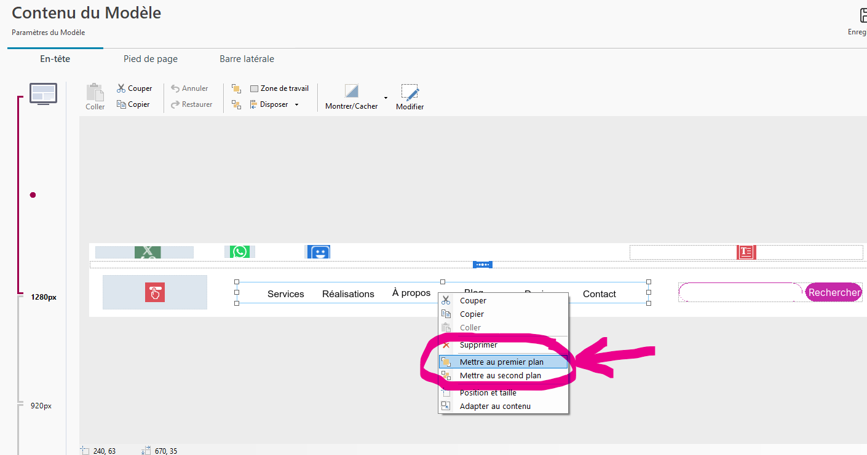This screenshot has width=867, height=455.
Task: Toggle the Zone de travail display
Action: [279, 88]
